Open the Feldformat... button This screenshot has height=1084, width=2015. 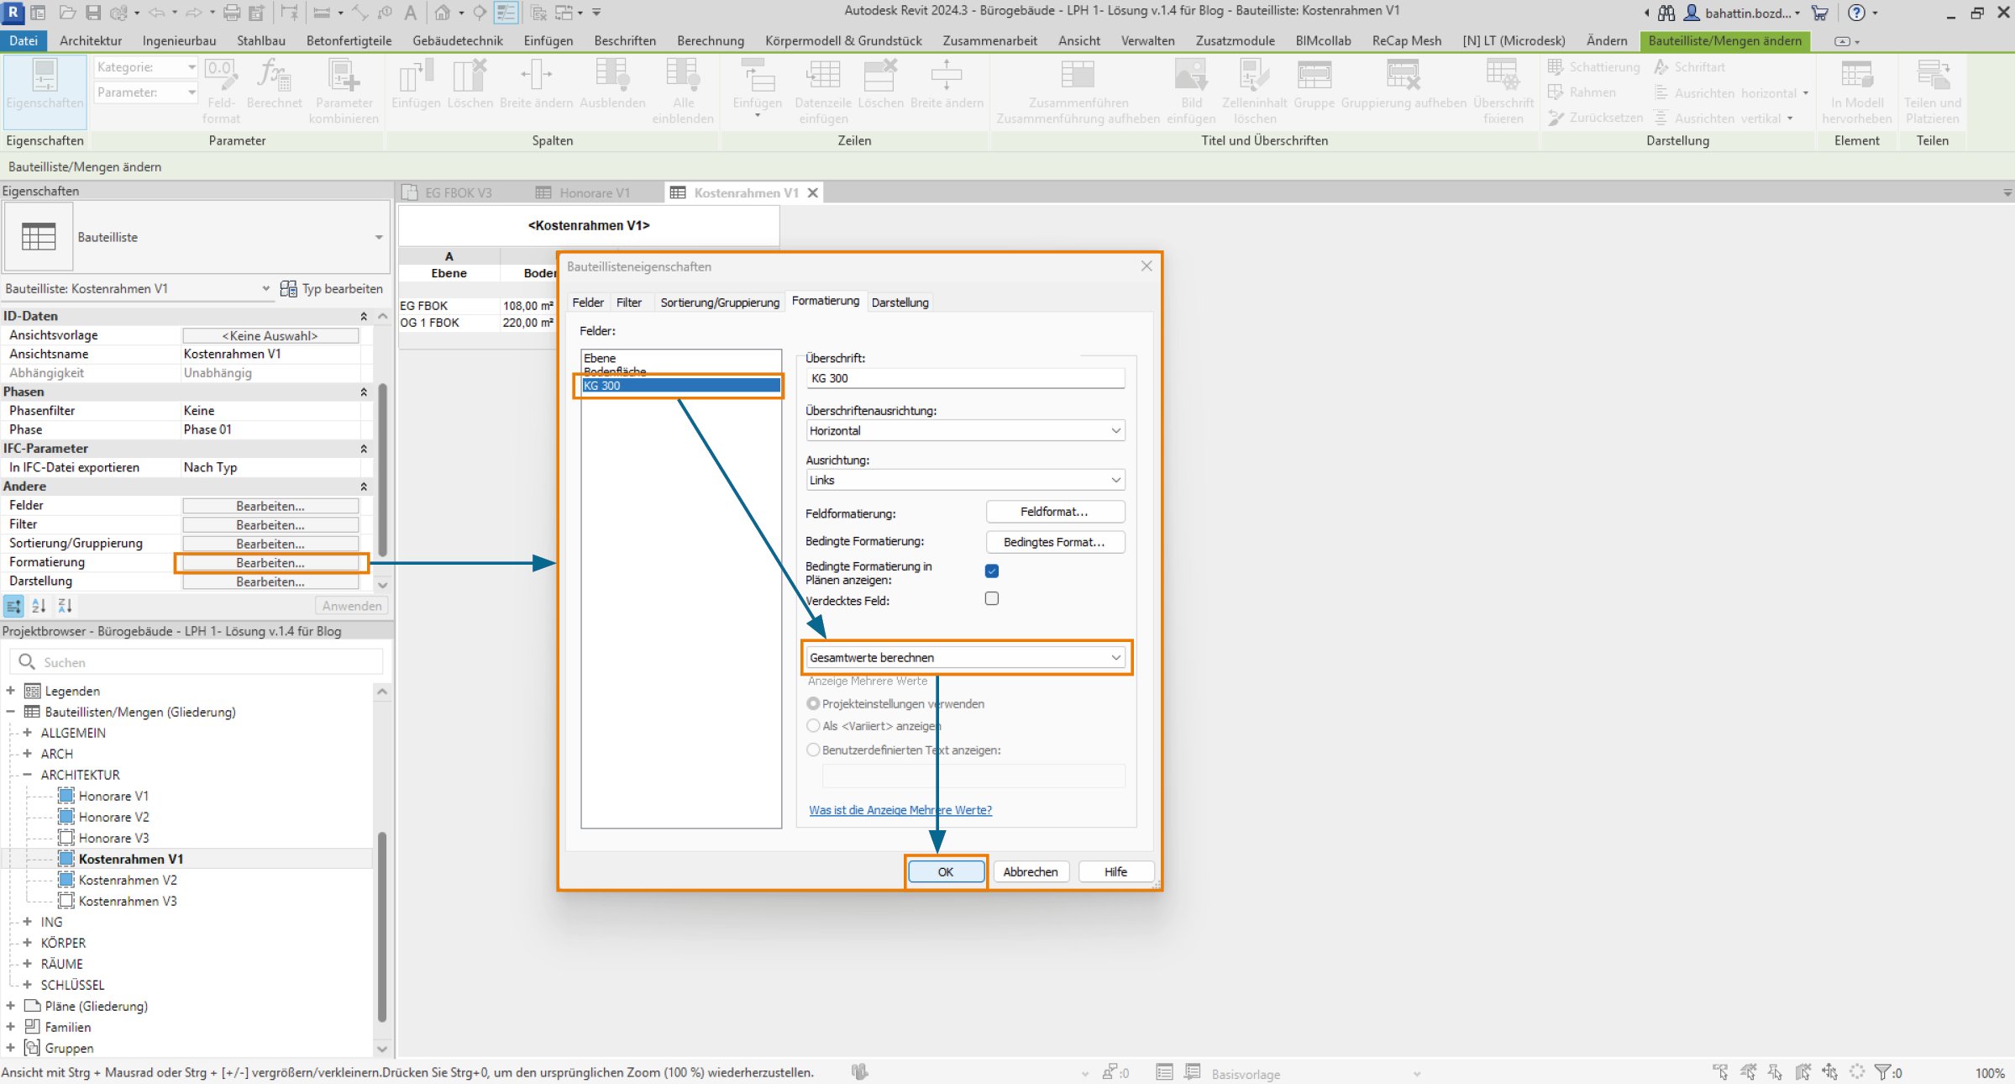tap(1054, 512)
